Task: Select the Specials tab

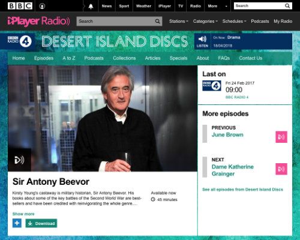Action: tap(178, 58)
